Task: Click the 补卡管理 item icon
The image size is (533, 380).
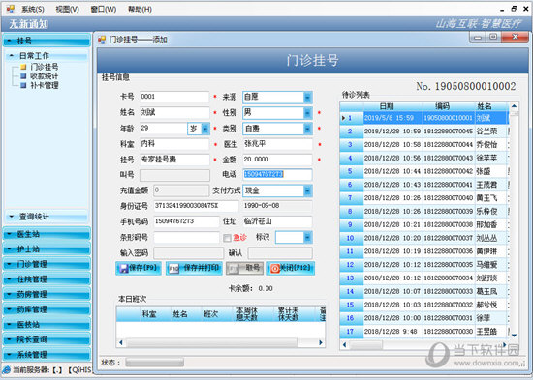Action: click(23, 85)
